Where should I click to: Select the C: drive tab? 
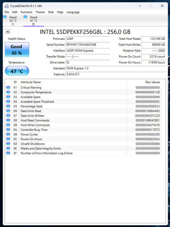[13, 21]
